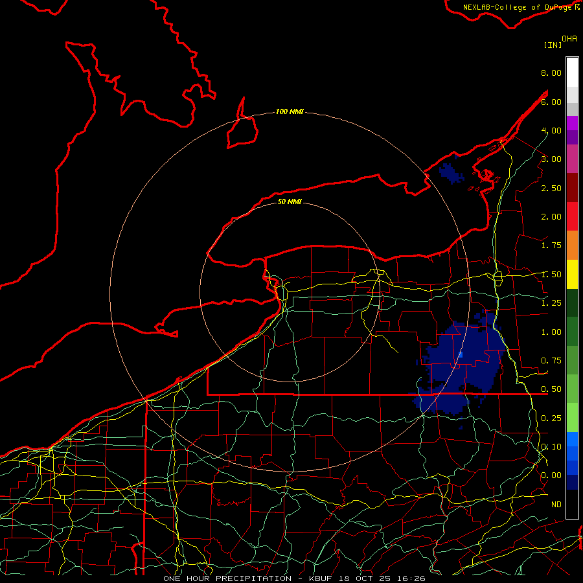This screenshot has width=583, height=583.
Task: Click the orange swatch in the legend
Action: [572, 246]
